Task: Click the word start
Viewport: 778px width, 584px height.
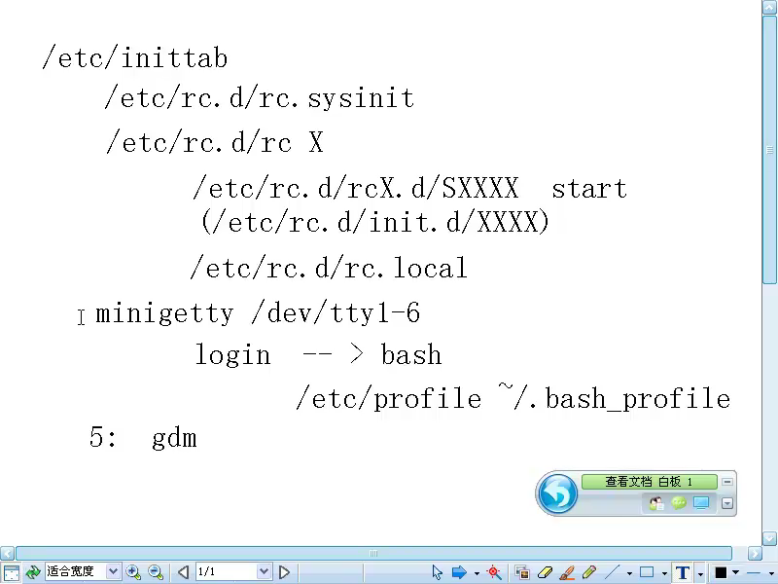Action: click(x=589, y=189)
